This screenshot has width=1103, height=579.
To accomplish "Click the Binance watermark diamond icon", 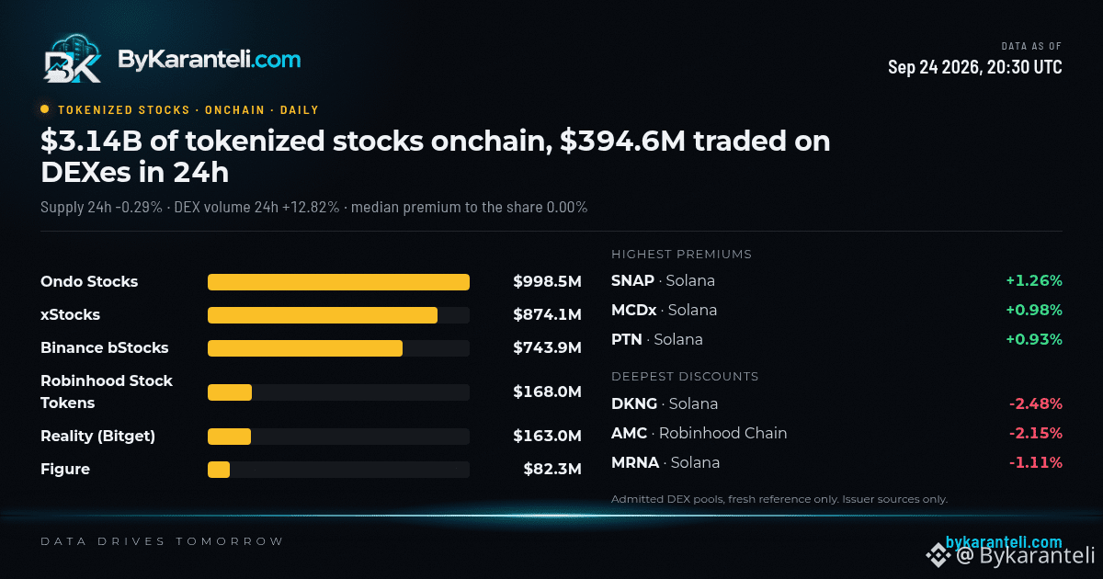I will point(937,554).
